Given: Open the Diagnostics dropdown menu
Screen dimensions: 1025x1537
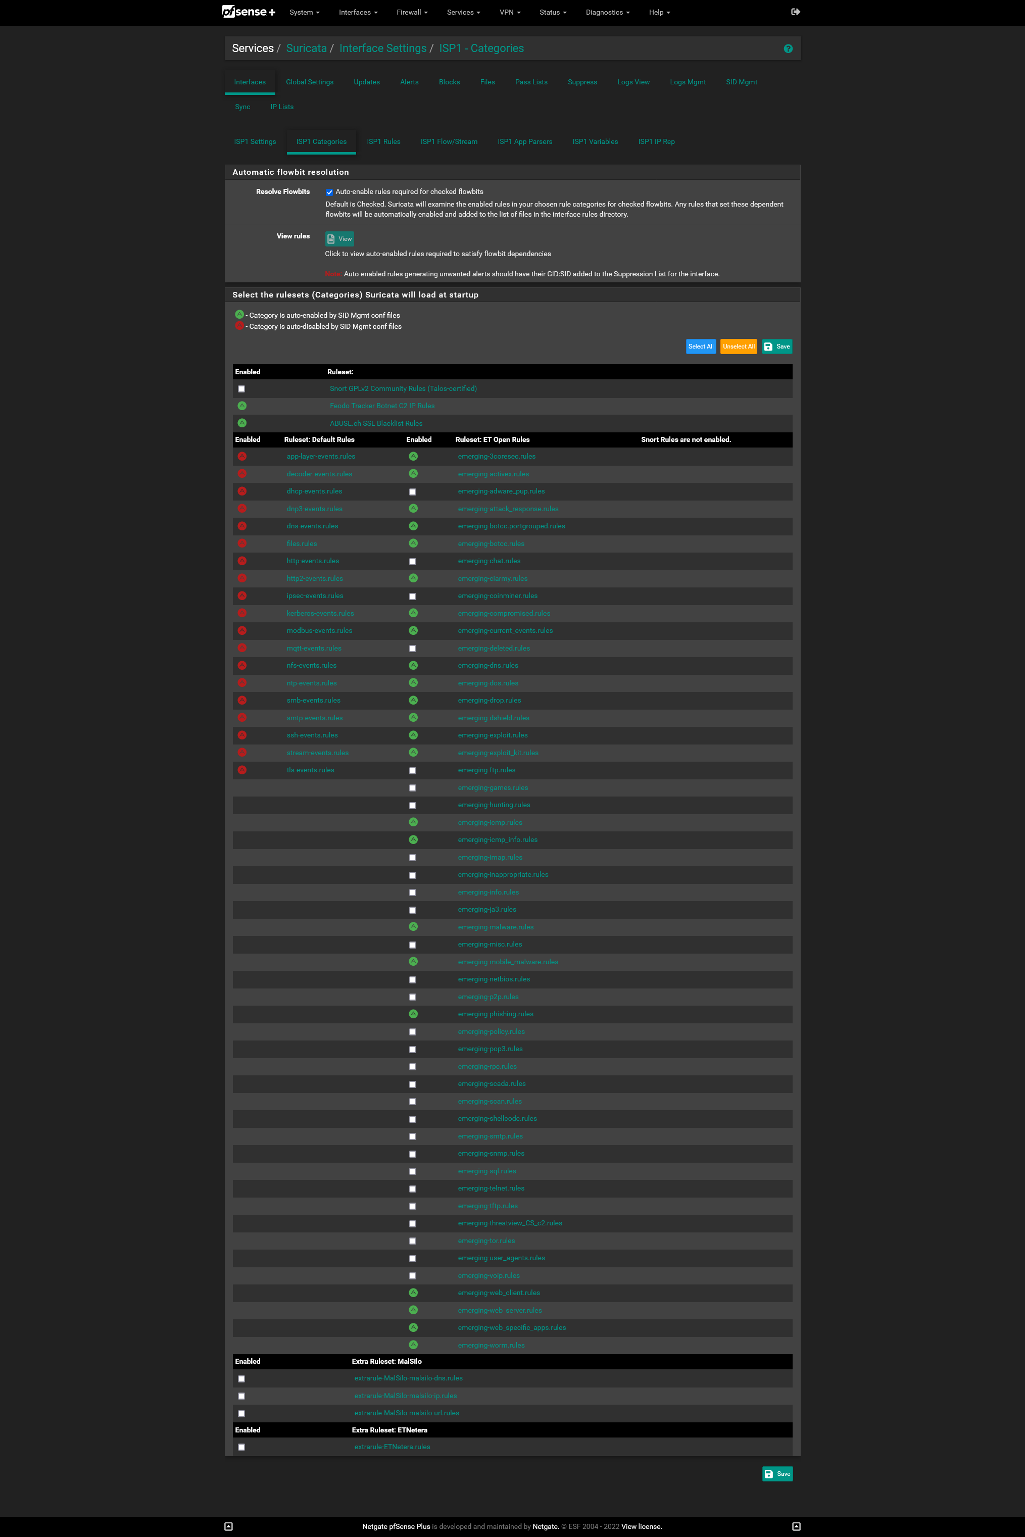Looking at the screenshot, I should coord(608,13).
